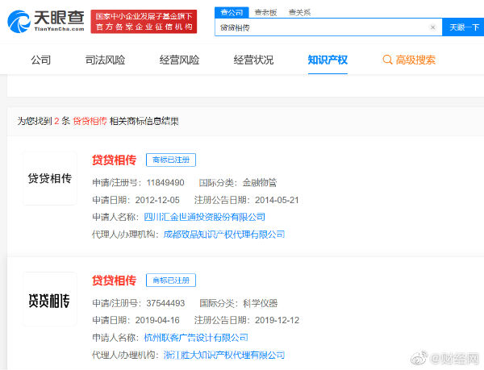
Task: Focus the search field containing 贷贷相传
Action: point(328,27)
